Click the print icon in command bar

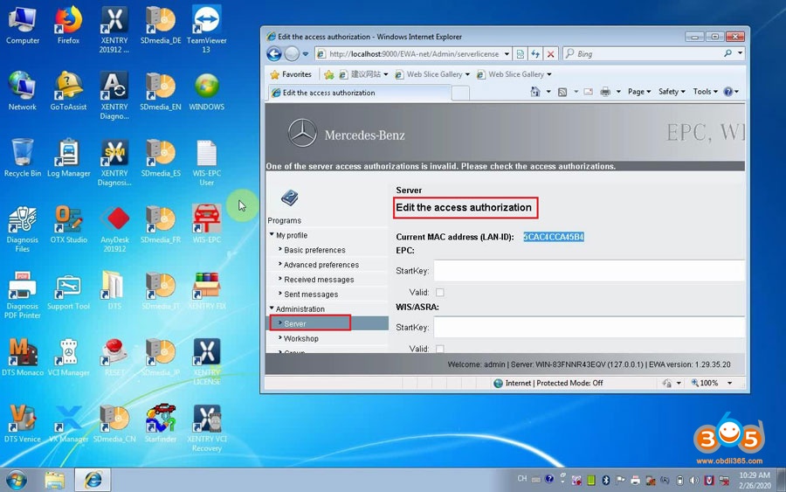[604, 92]
